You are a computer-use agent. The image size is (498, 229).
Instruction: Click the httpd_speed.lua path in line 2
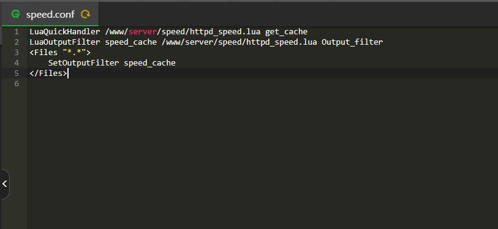[x=239, y=43]
